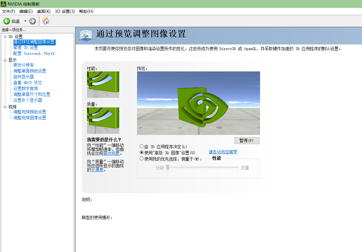Select 使用"高级 3D 图像"设置 radio button

click(142, 152)
